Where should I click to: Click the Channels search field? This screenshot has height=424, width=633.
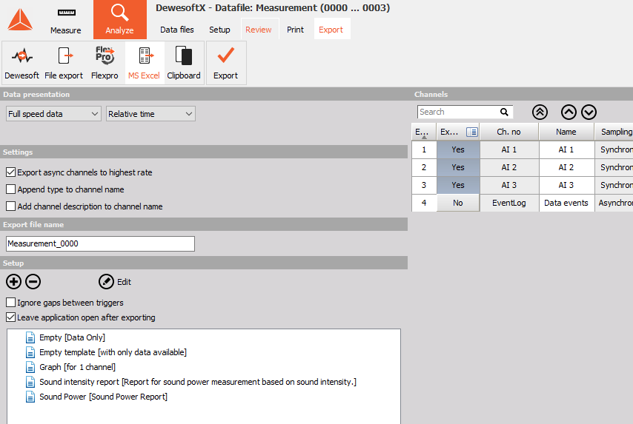click(458, 112)
